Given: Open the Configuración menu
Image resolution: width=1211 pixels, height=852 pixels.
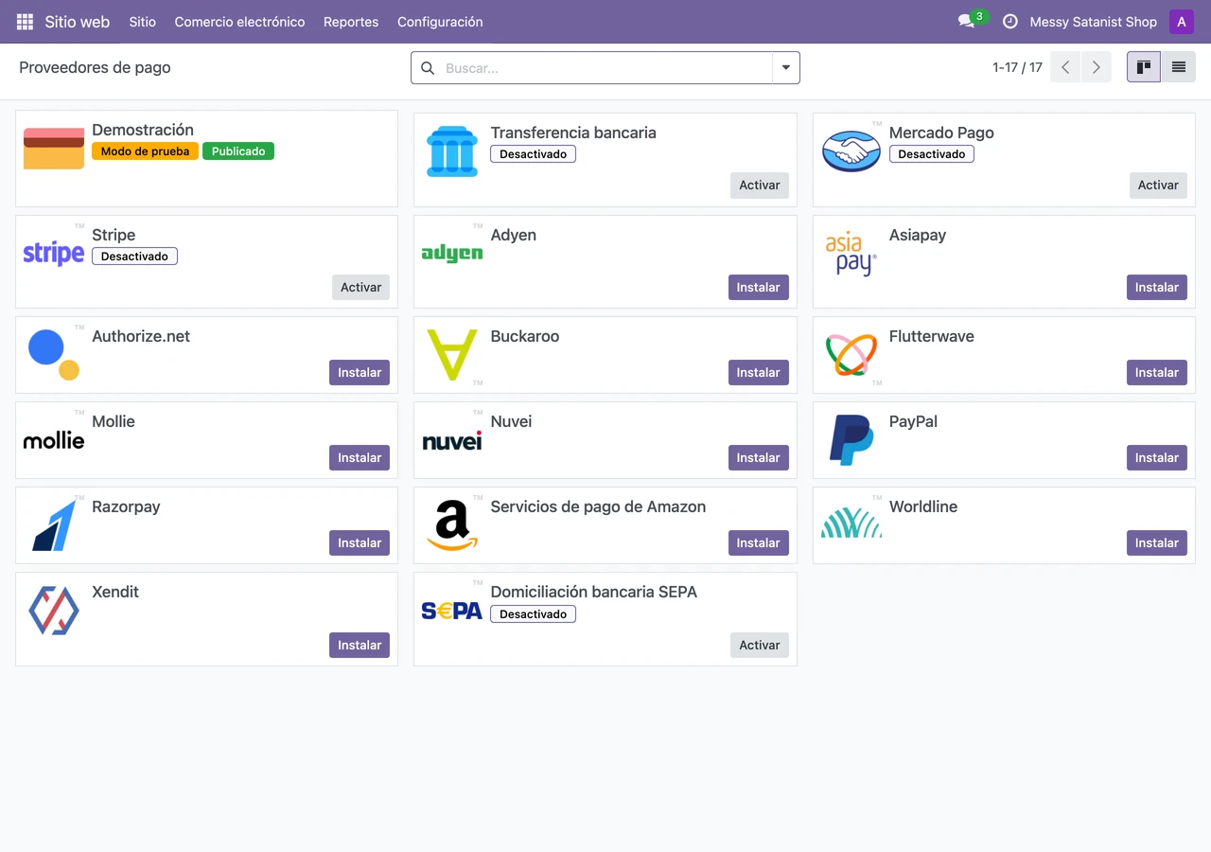Looking at the screenshot, I should pyautogui.click(x=440, y=22).
